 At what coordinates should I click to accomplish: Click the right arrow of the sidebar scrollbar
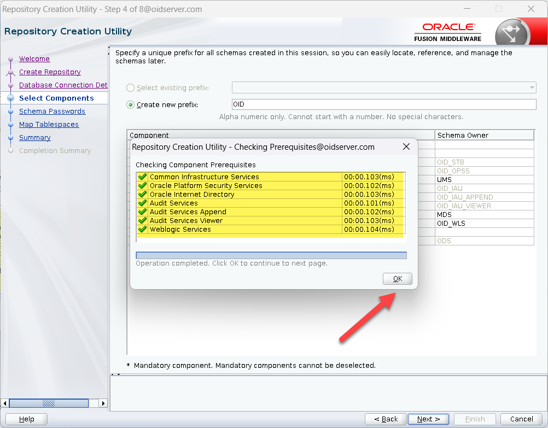click(103, 403)
